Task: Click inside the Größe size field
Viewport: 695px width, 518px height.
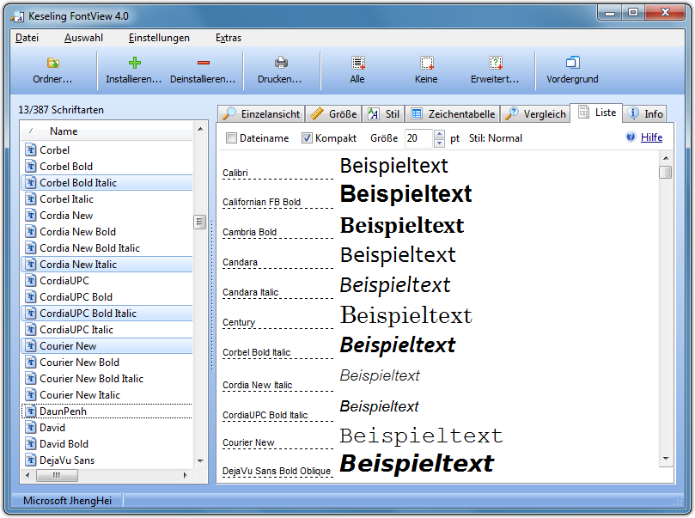Action: (420, 137)
